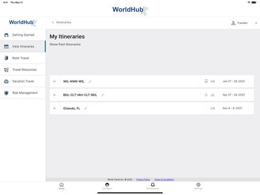Viewport: 260px width, 195px height.
Task: Click the Wi-Fi status icon
Action: tap(249, 2)
